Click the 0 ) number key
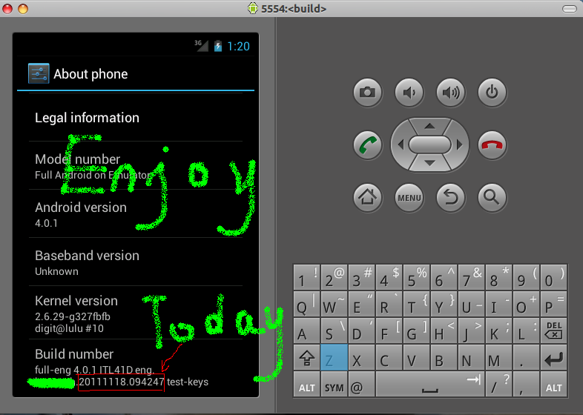 [x=553, y=278]
